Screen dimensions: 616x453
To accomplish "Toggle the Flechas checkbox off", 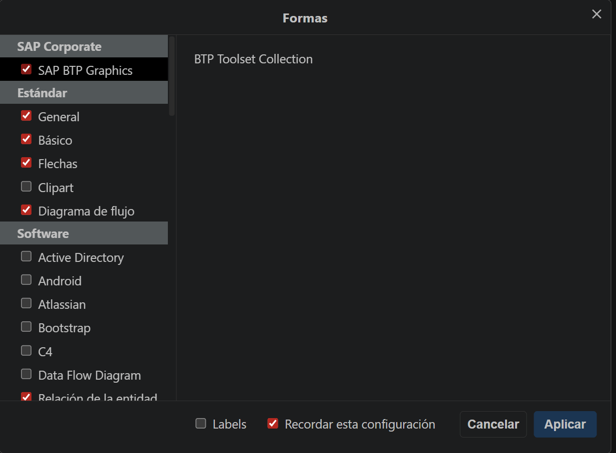I will click(26, 163).
